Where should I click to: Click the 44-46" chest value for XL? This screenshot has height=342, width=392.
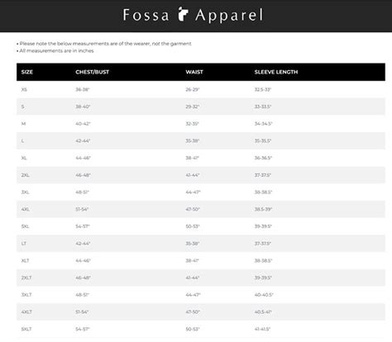pyautogui.click(x=83, y=158)
